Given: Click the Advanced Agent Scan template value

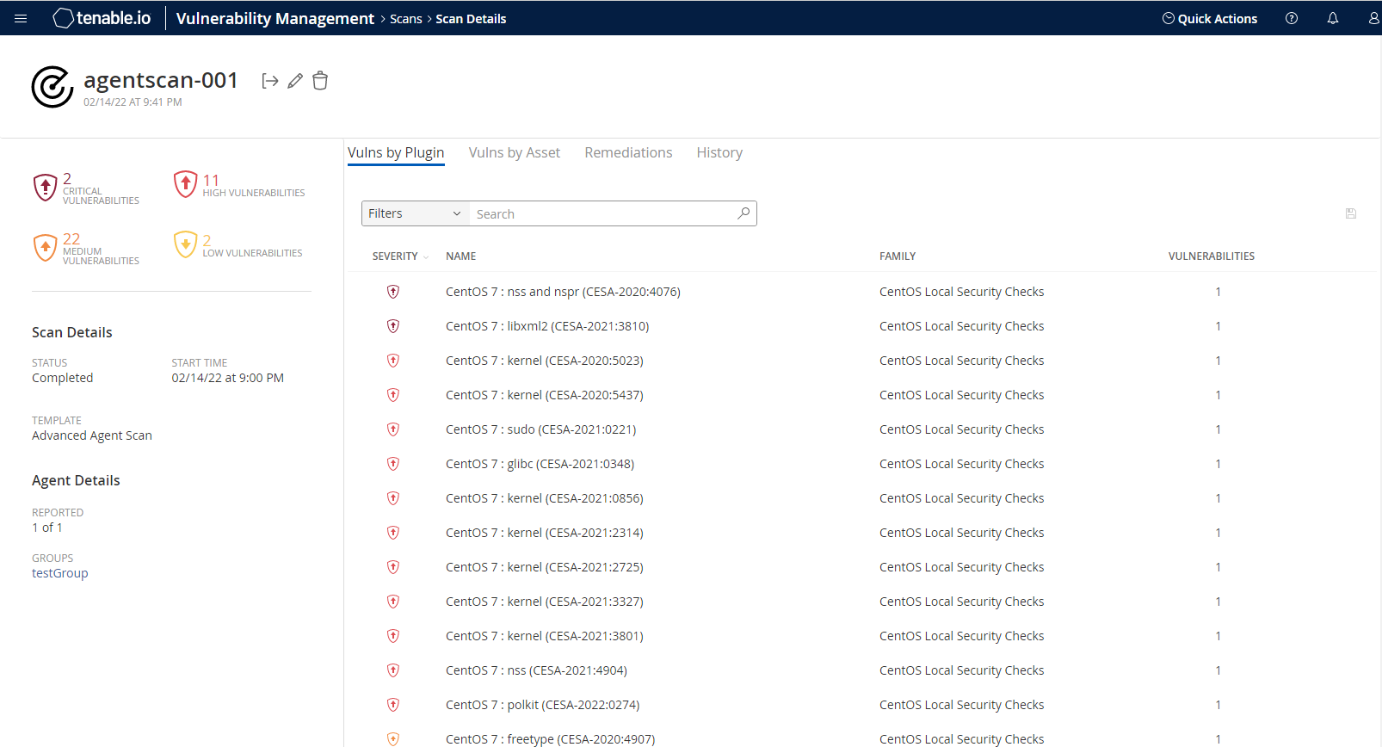Looking at the screenshot, I should [92, 435].
